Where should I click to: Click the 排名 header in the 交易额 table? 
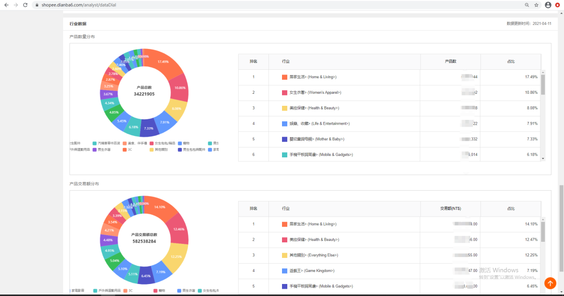click(x=253, y=208)
